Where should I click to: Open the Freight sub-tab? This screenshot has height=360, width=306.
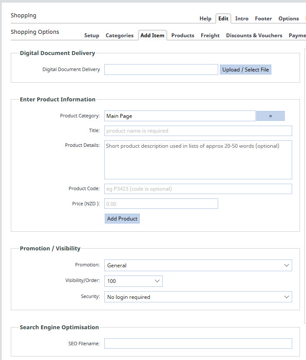210,36
